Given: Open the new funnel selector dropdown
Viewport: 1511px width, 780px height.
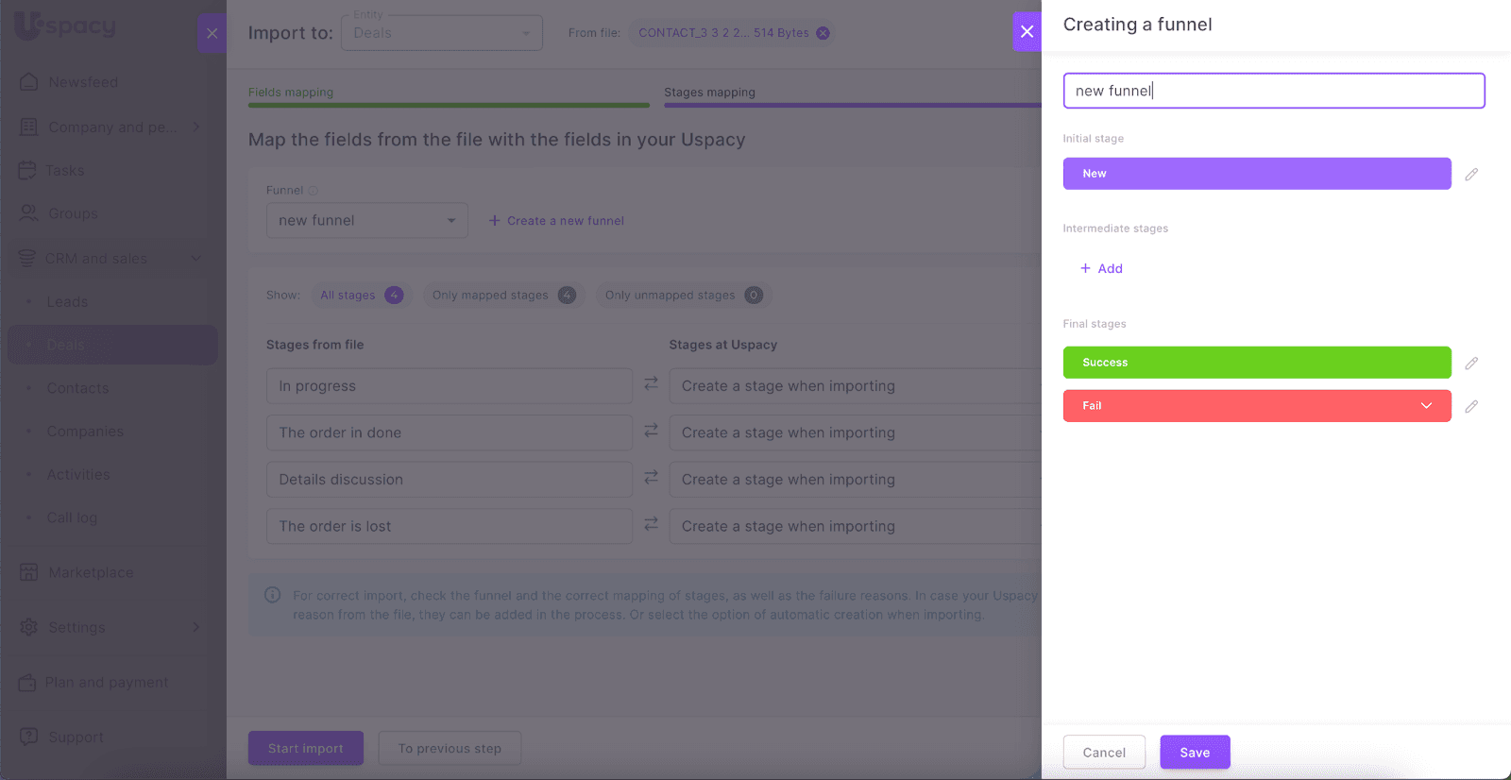Looking at the screenshot, I should (367, 220).
